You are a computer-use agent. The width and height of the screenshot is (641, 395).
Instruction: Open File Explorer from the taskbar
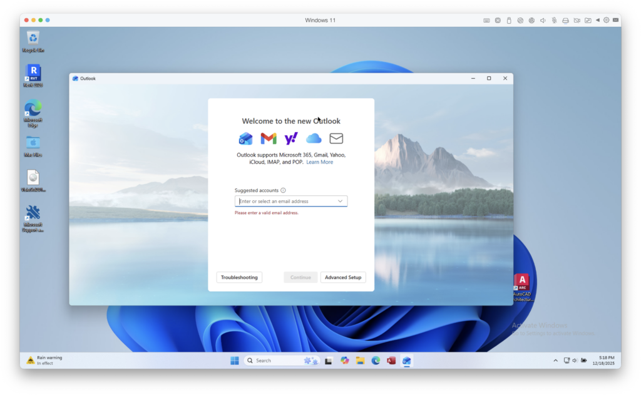(x=360, y=361)
